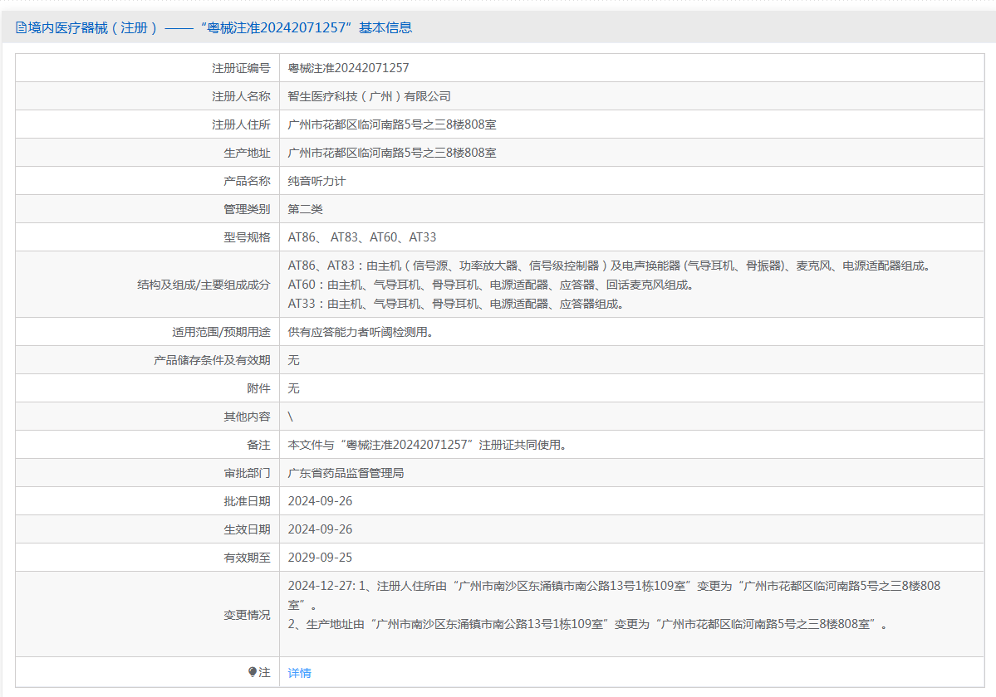
Task: Click expiry date 2029-09-25
Action: 320,558
